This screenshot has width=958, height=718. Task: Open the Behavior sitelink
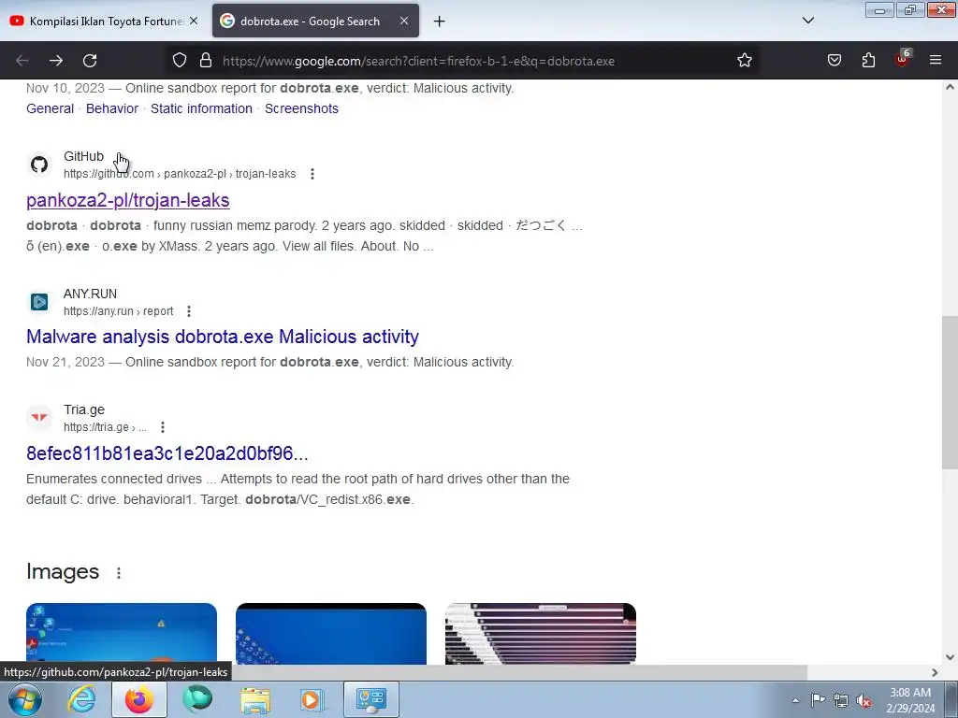coord(112,108)
